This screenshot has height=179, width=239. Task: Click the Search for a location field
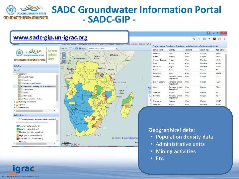[x=102, y=48]
